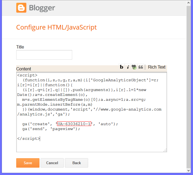Viewport: 193px width, 175px height.
Task: Click the UA-63036210-1 tracking ID
Action: tap(74, 124)
